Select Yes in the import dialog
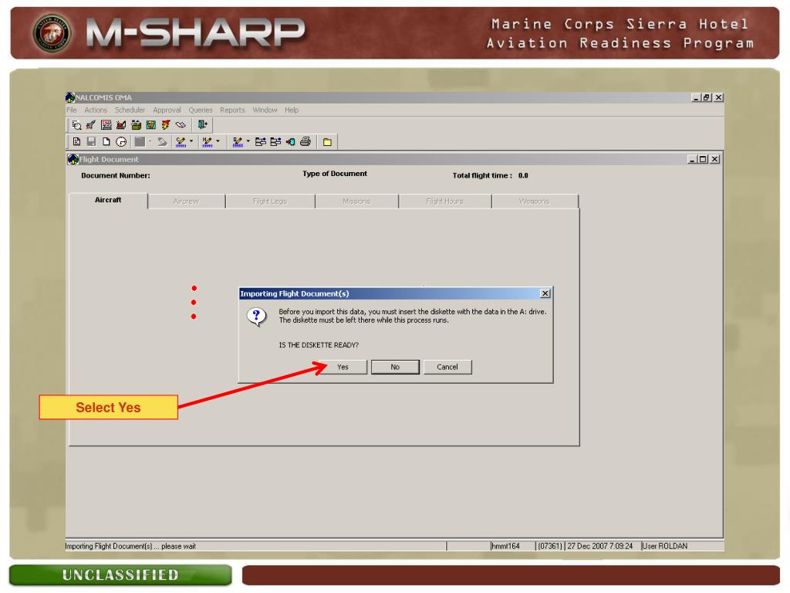 (343, 367)
